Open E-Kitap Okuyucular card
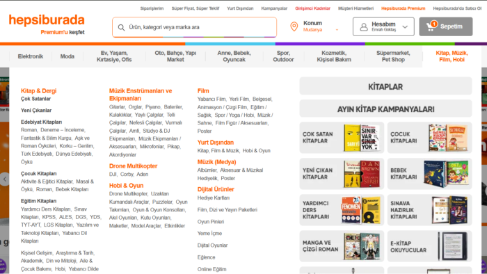The image size is (487, 274). point(429,246)
